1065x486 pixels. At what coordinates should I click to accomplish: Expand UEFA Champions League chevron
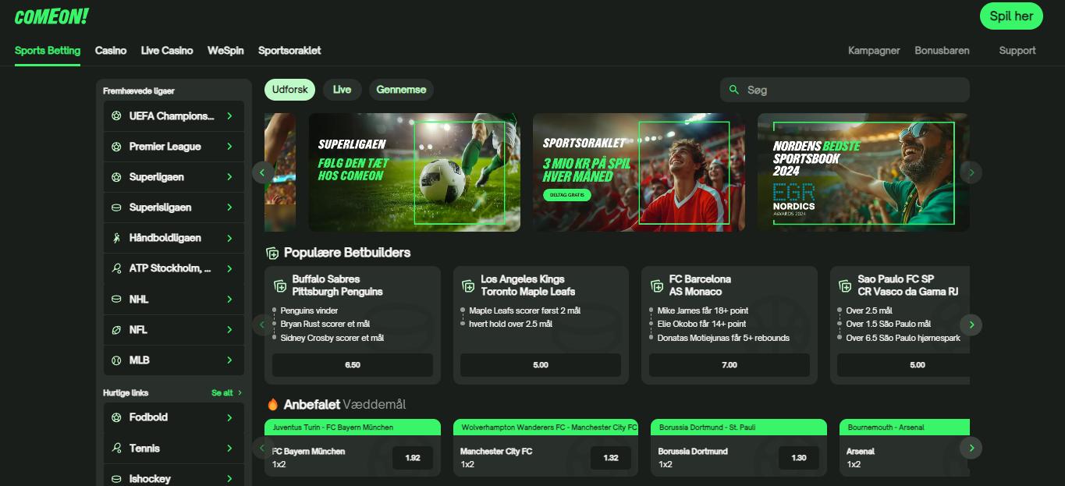point(229,115)
